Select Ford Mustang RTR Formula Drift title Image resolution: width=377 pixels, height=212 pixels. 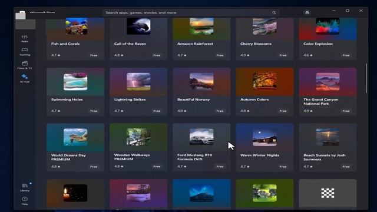[x=195, y=157]
